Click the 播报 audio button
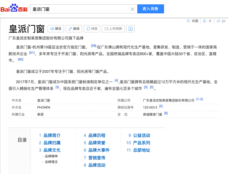The height and width of the screenshot is (174, 228). pos(56,29)
